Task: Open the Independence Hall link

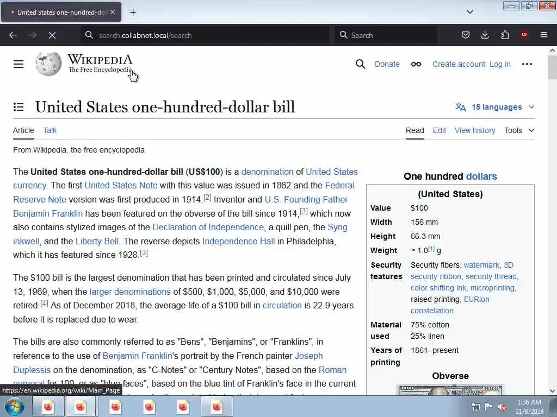Action: [x=238, y=241]
